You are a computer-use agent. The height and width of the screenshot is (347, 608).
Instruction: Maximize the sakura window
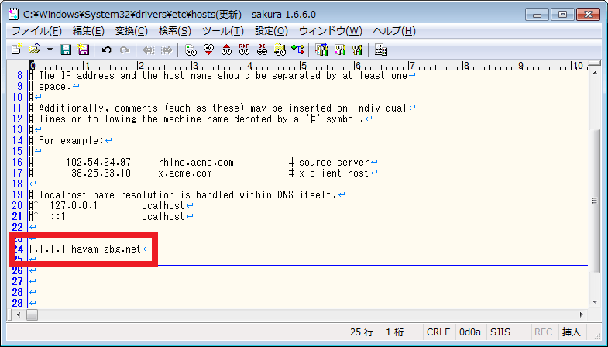[562, 15]
